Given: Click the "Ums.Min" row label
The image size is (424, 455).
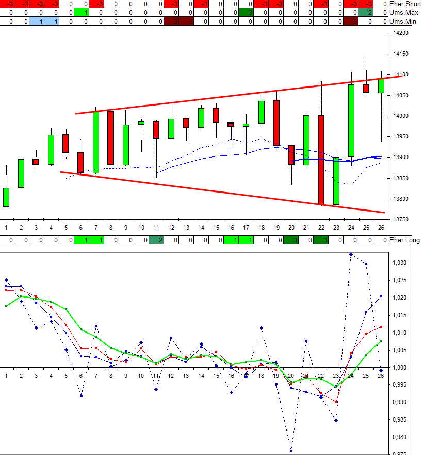Looking at the screenshot, I should click(403, 21).
